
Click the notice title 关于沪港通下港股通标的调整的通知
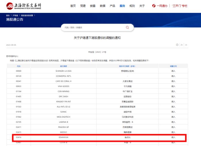(97, 38)
